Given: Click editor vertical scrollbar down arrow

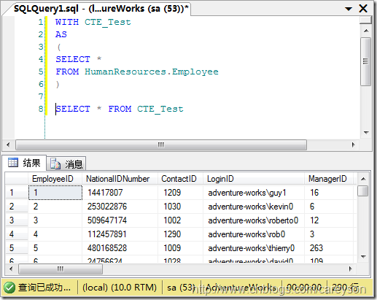Looking at the screenshot, I should pos(366,132).
